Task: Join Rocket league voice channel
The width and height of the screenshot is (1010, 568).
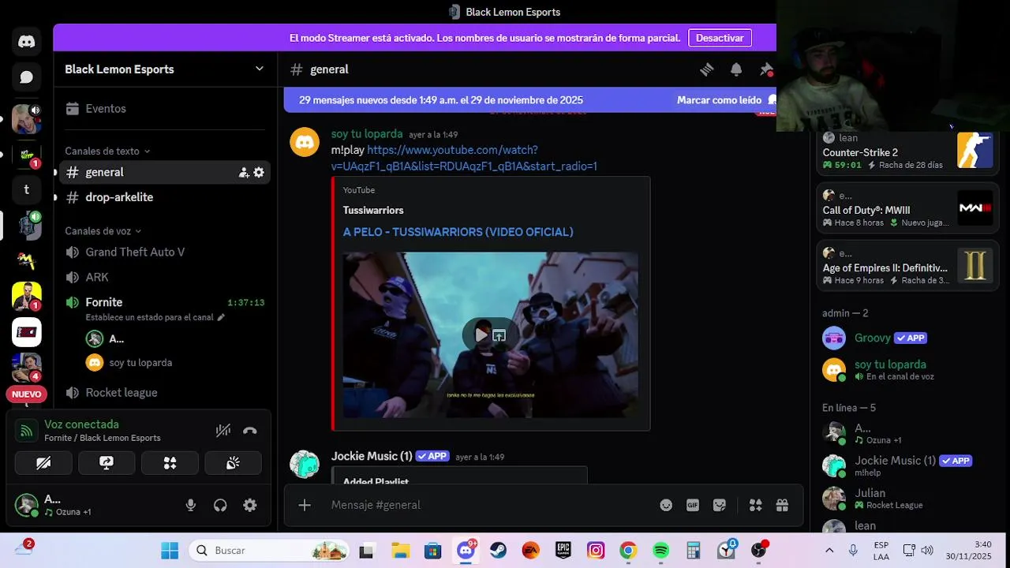Action: pyautogui.click(x=164, y=393)
